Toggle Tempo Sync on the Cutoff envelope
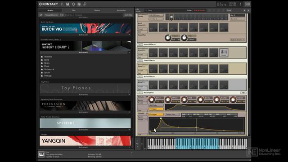Viewport: 288px width, 162px height. pos(172,114)
